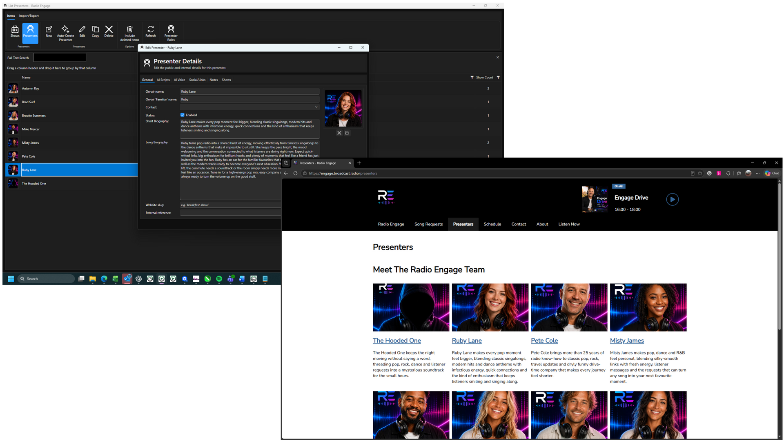The width and height of the screenshot is (784, 441).
Task: Open Song Requests in the site navigation
Action: (429, 224)
